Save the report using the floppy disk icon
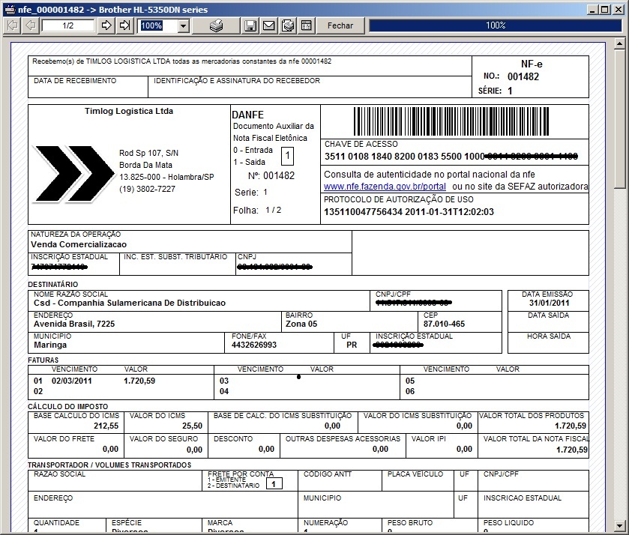This screenshot has height=535, width=629. click(x=250, y=25)
